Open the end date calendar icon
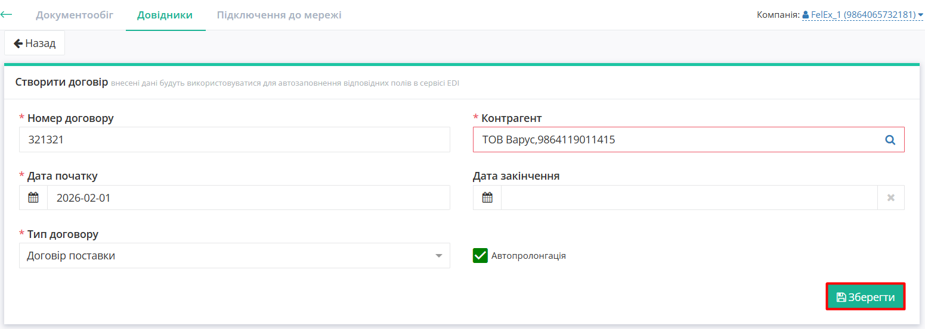The width and height of the screenshot is (925, 329). (x=487, y=198)
